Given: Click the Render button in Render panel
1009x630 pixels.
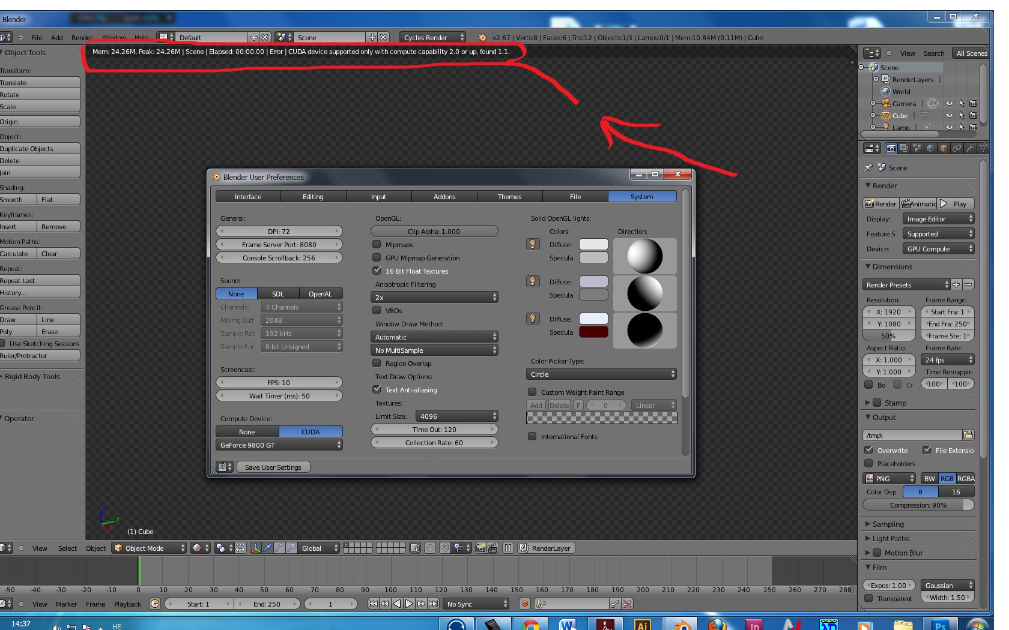Looking at the screenshot, I should [x=880, y=203].
